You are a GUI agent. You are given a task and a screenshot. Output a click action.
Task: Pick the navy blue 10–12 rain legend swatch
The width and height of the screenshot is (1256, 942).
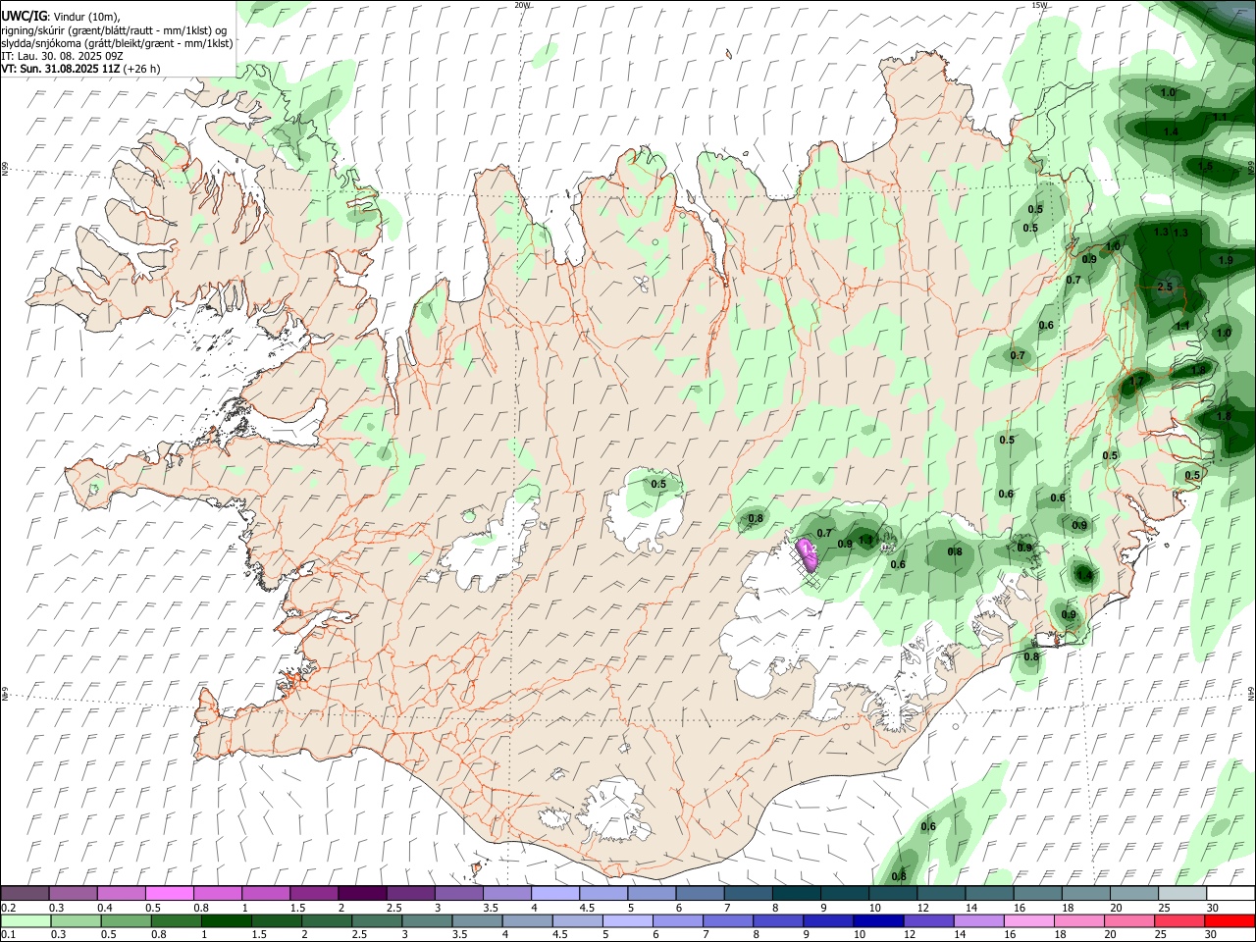pyautogui.click(x=878, y=920)
